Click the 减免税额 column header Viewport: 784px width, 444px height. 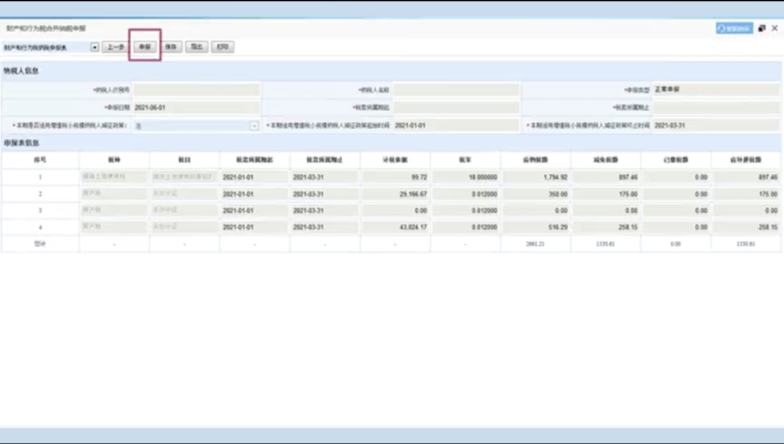coord(605,160)
